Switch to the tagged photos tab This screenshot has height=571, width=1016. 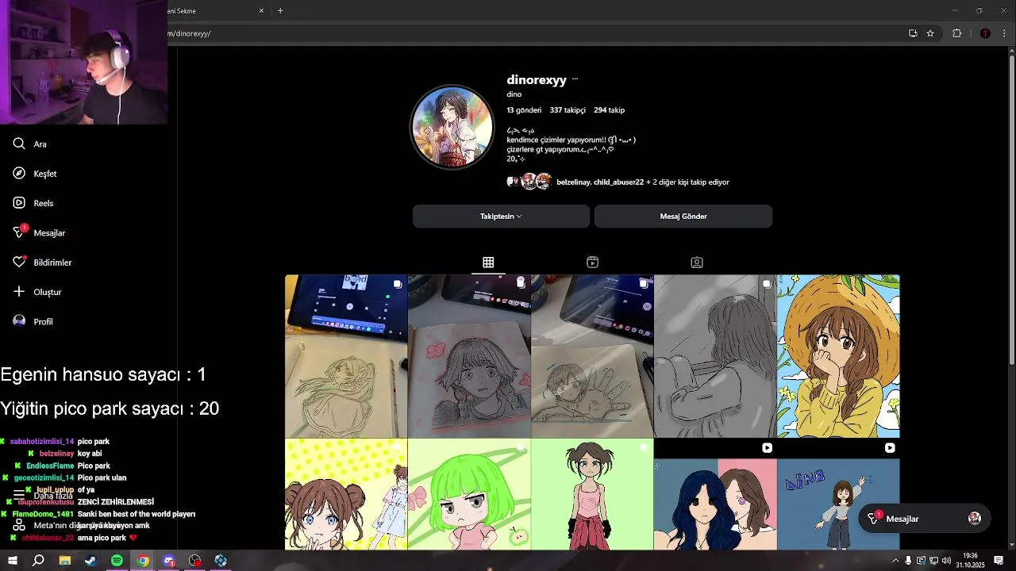pyautogui.click(x=696, y=263)
